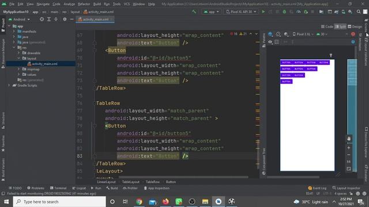The image size is (369, 207).
Task: Open the Profile app gauge icon
Action: point(299,11)
